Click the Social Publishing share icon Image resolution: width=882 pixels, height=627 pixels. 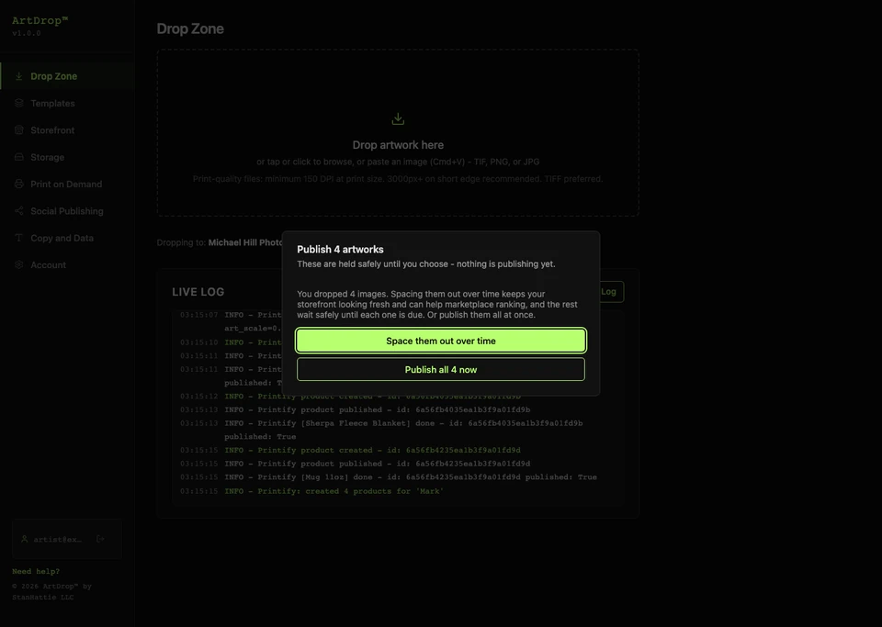click(x=18, y=211)
